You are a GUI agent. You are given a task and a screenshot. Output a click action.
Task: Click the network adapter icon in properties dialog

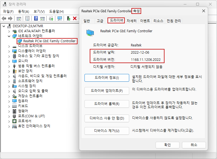pos(90,33)
